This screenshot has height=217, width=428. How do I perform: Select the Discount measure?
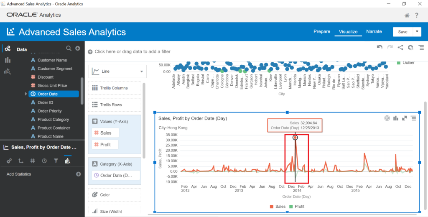pyautogui.click(x=46, y=77)
